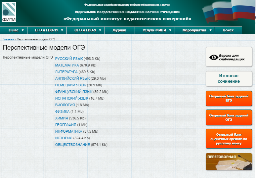Expand the 'Услуги ФИПИ' dropdown arrow
This screenshot has width=256, height=178.
click(x=170, y=30)
